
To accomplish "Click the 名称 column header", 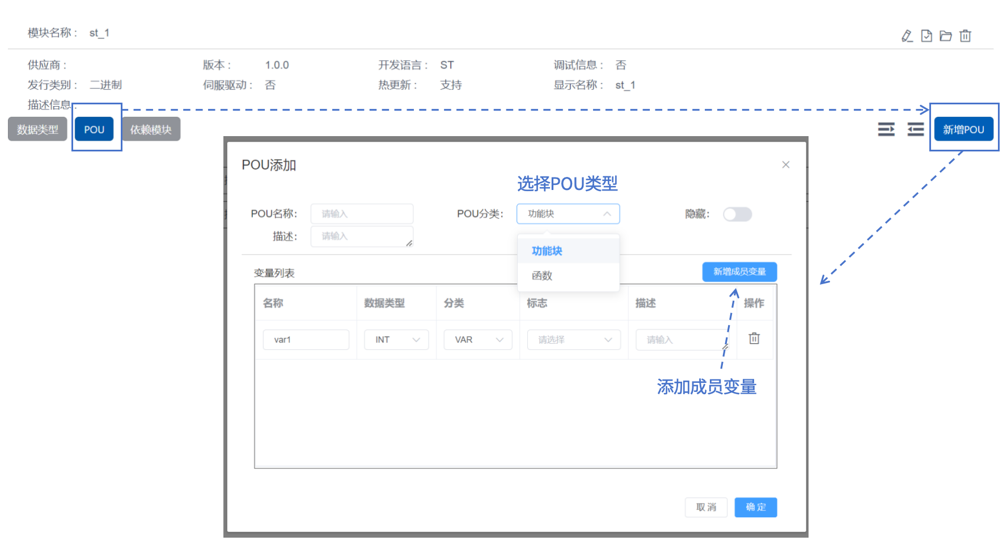I will (x=273, y=303).
